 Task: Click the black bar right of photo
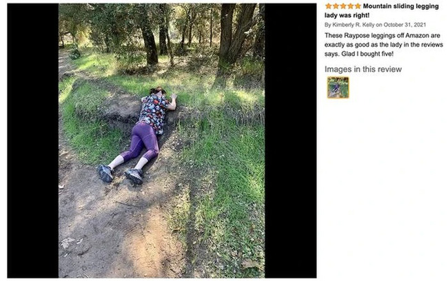[x=291, y=140]
